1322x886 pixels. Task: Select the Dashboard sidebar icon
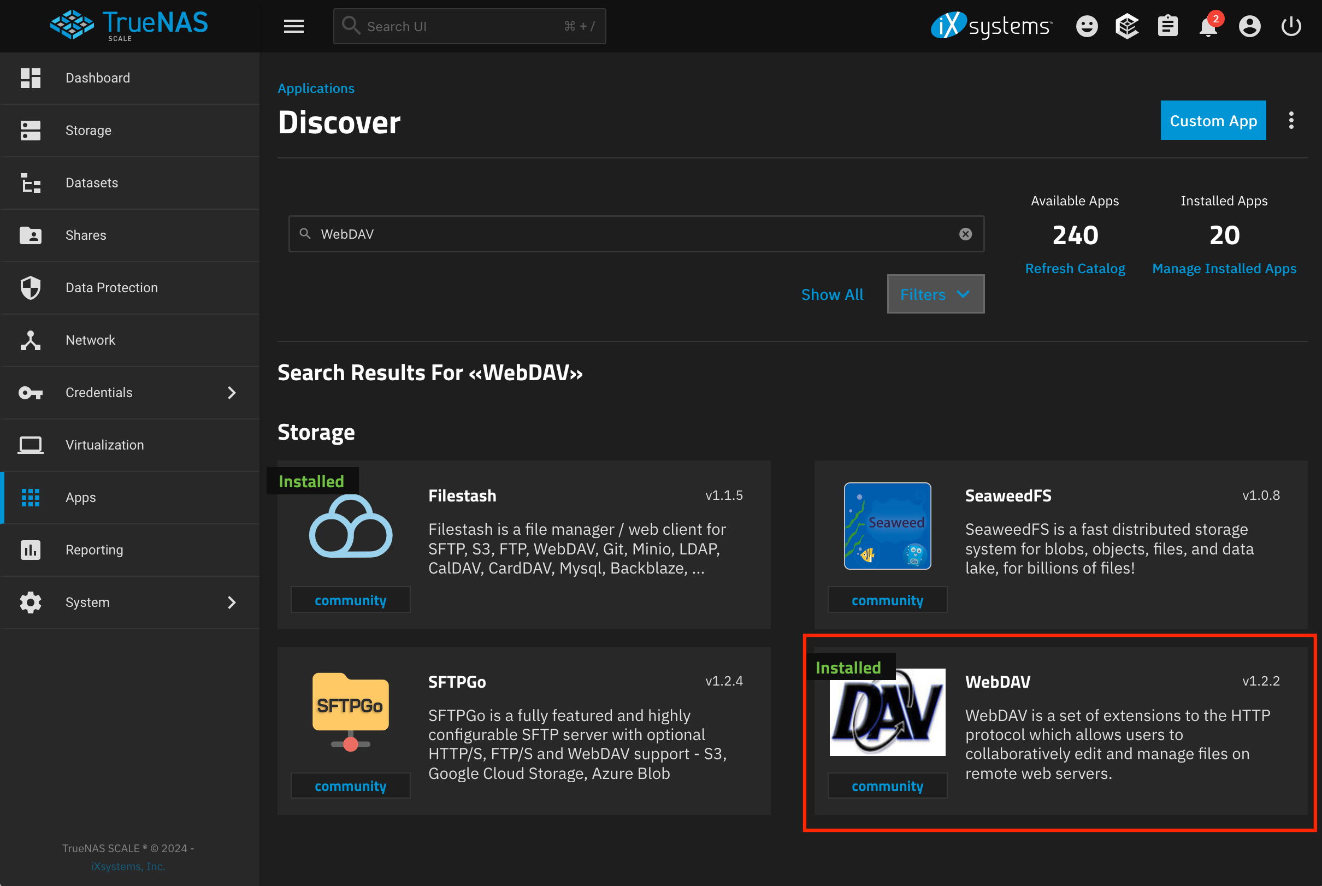point(31,78)
